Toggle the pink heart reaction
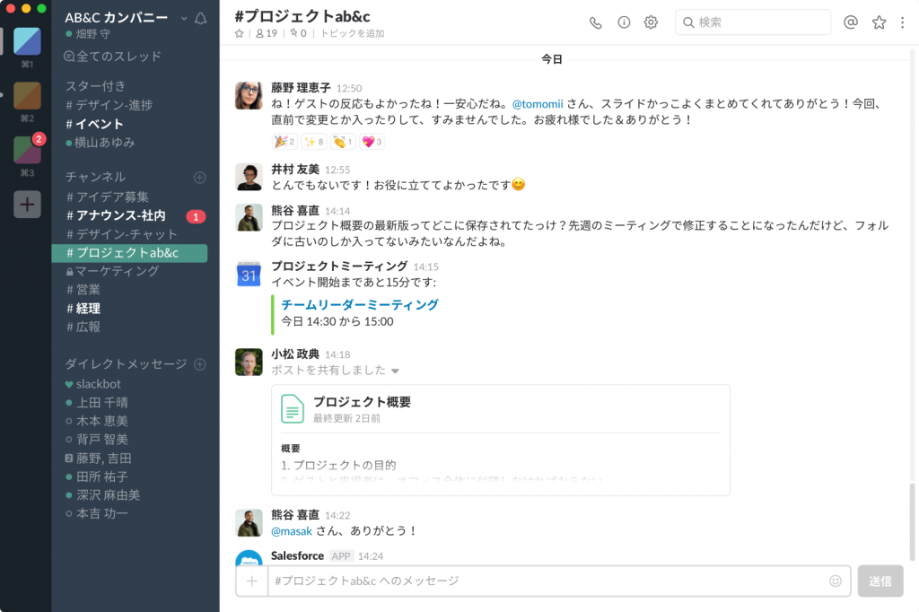Image resolution: width=919 pixels, height=612 pixels. click(x=372, y=142)
